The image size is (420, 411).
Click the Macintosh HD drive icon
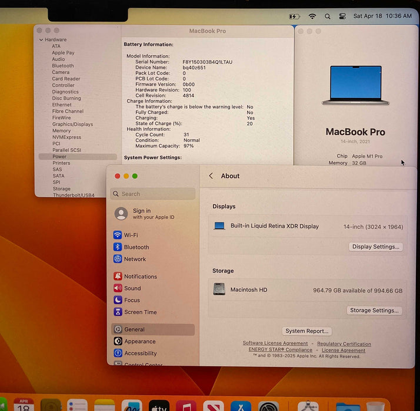[x=219, y=289]
